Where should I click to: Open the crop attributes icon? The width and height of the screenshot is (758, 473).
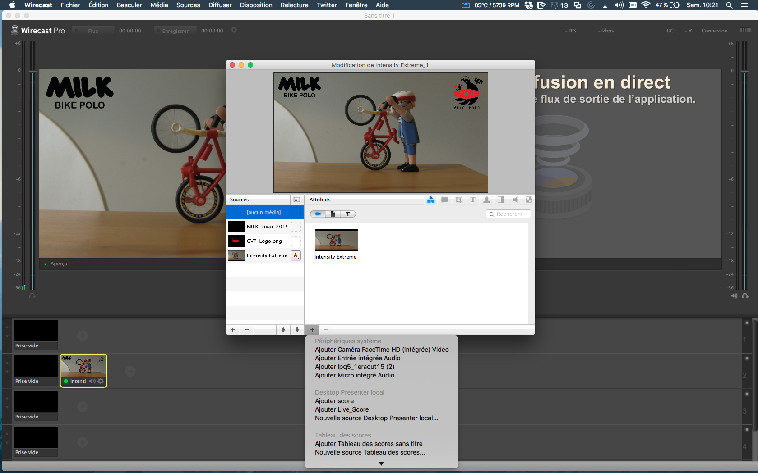459,200
